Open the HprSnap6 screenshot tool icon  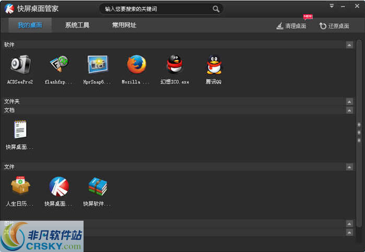pyautogui.click(x=98, y=64)
